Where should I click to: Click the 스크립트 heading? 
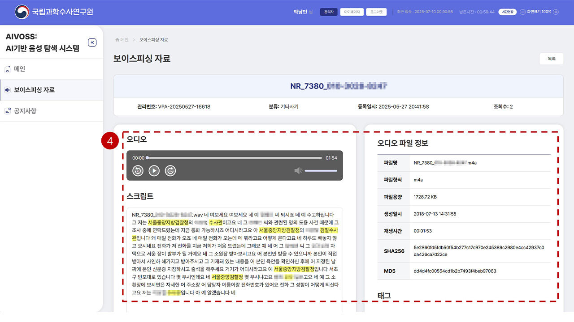140,196
